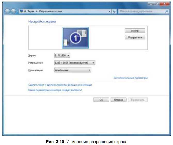173x145 pixels.
Task: Minimize the screen resolution window
Action: (x=151, y=4)
